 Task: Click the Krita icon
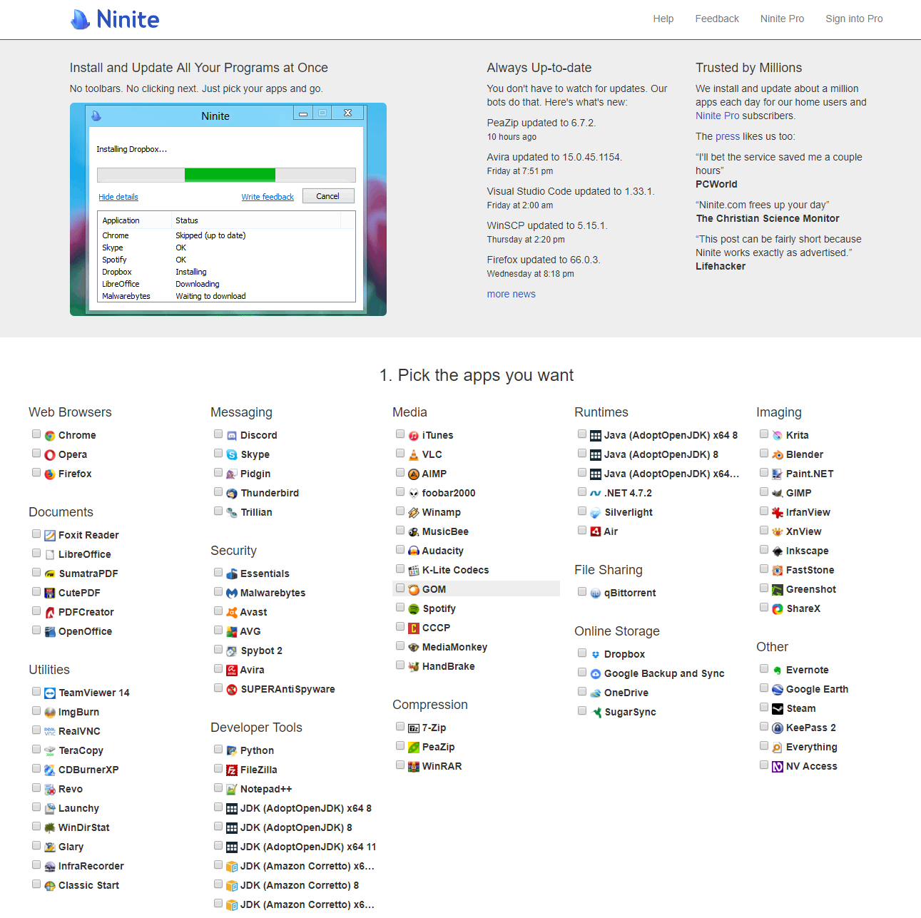(x=778, y=436)
